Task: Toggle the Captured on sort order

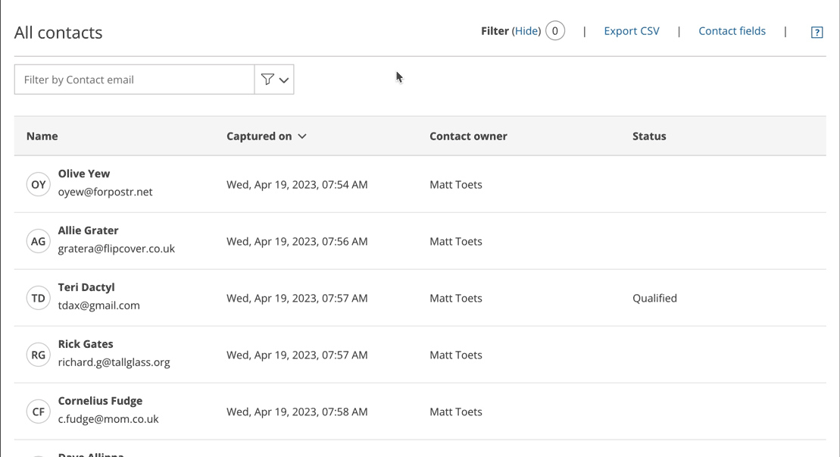Action: [x=302, y=136]
